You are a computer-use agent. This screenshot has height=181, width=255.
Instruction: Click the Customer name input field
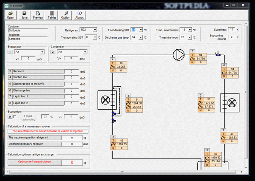pos(28,31)
